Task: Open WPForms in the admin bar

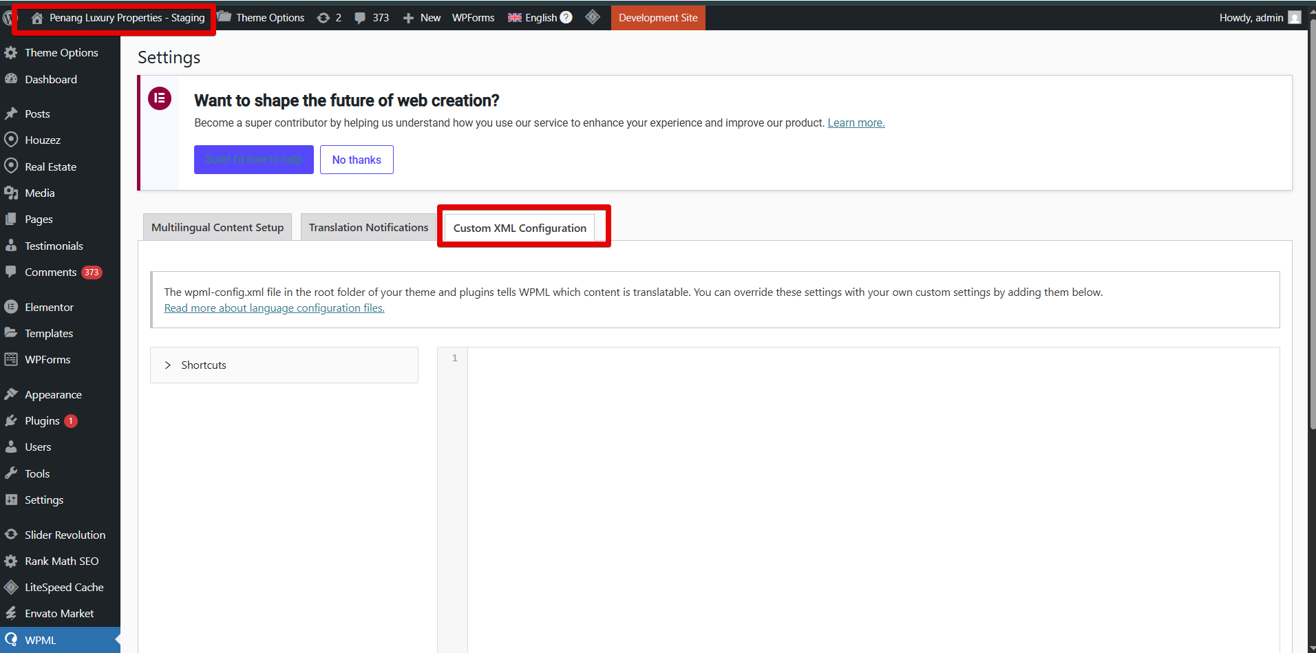Action: click(x=473, y=18)
